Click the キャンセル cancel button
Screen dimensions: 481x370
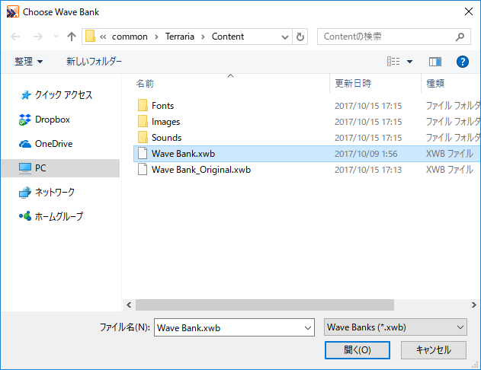coord(434,349)
